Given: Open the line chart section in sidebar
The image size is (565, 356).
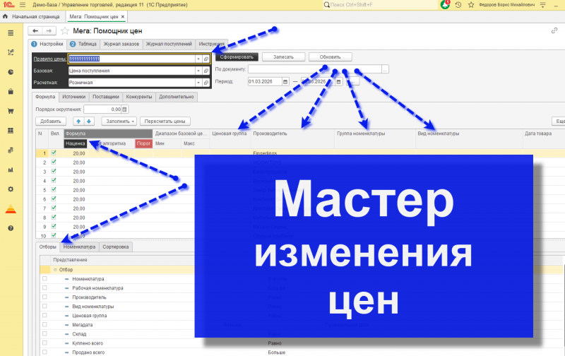Looking at the screenshot, I should (x=11, y=52).
